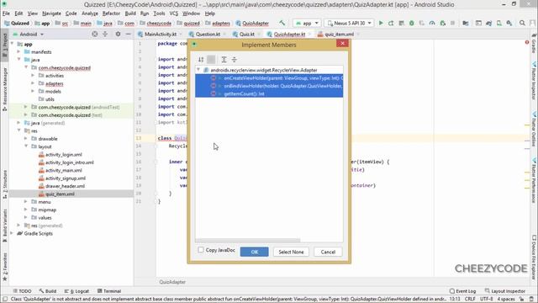538x303 pixels.
Task: Open the Search Everywhere magnifier icon
Action: pyautogui.click(x=522, y=23)
